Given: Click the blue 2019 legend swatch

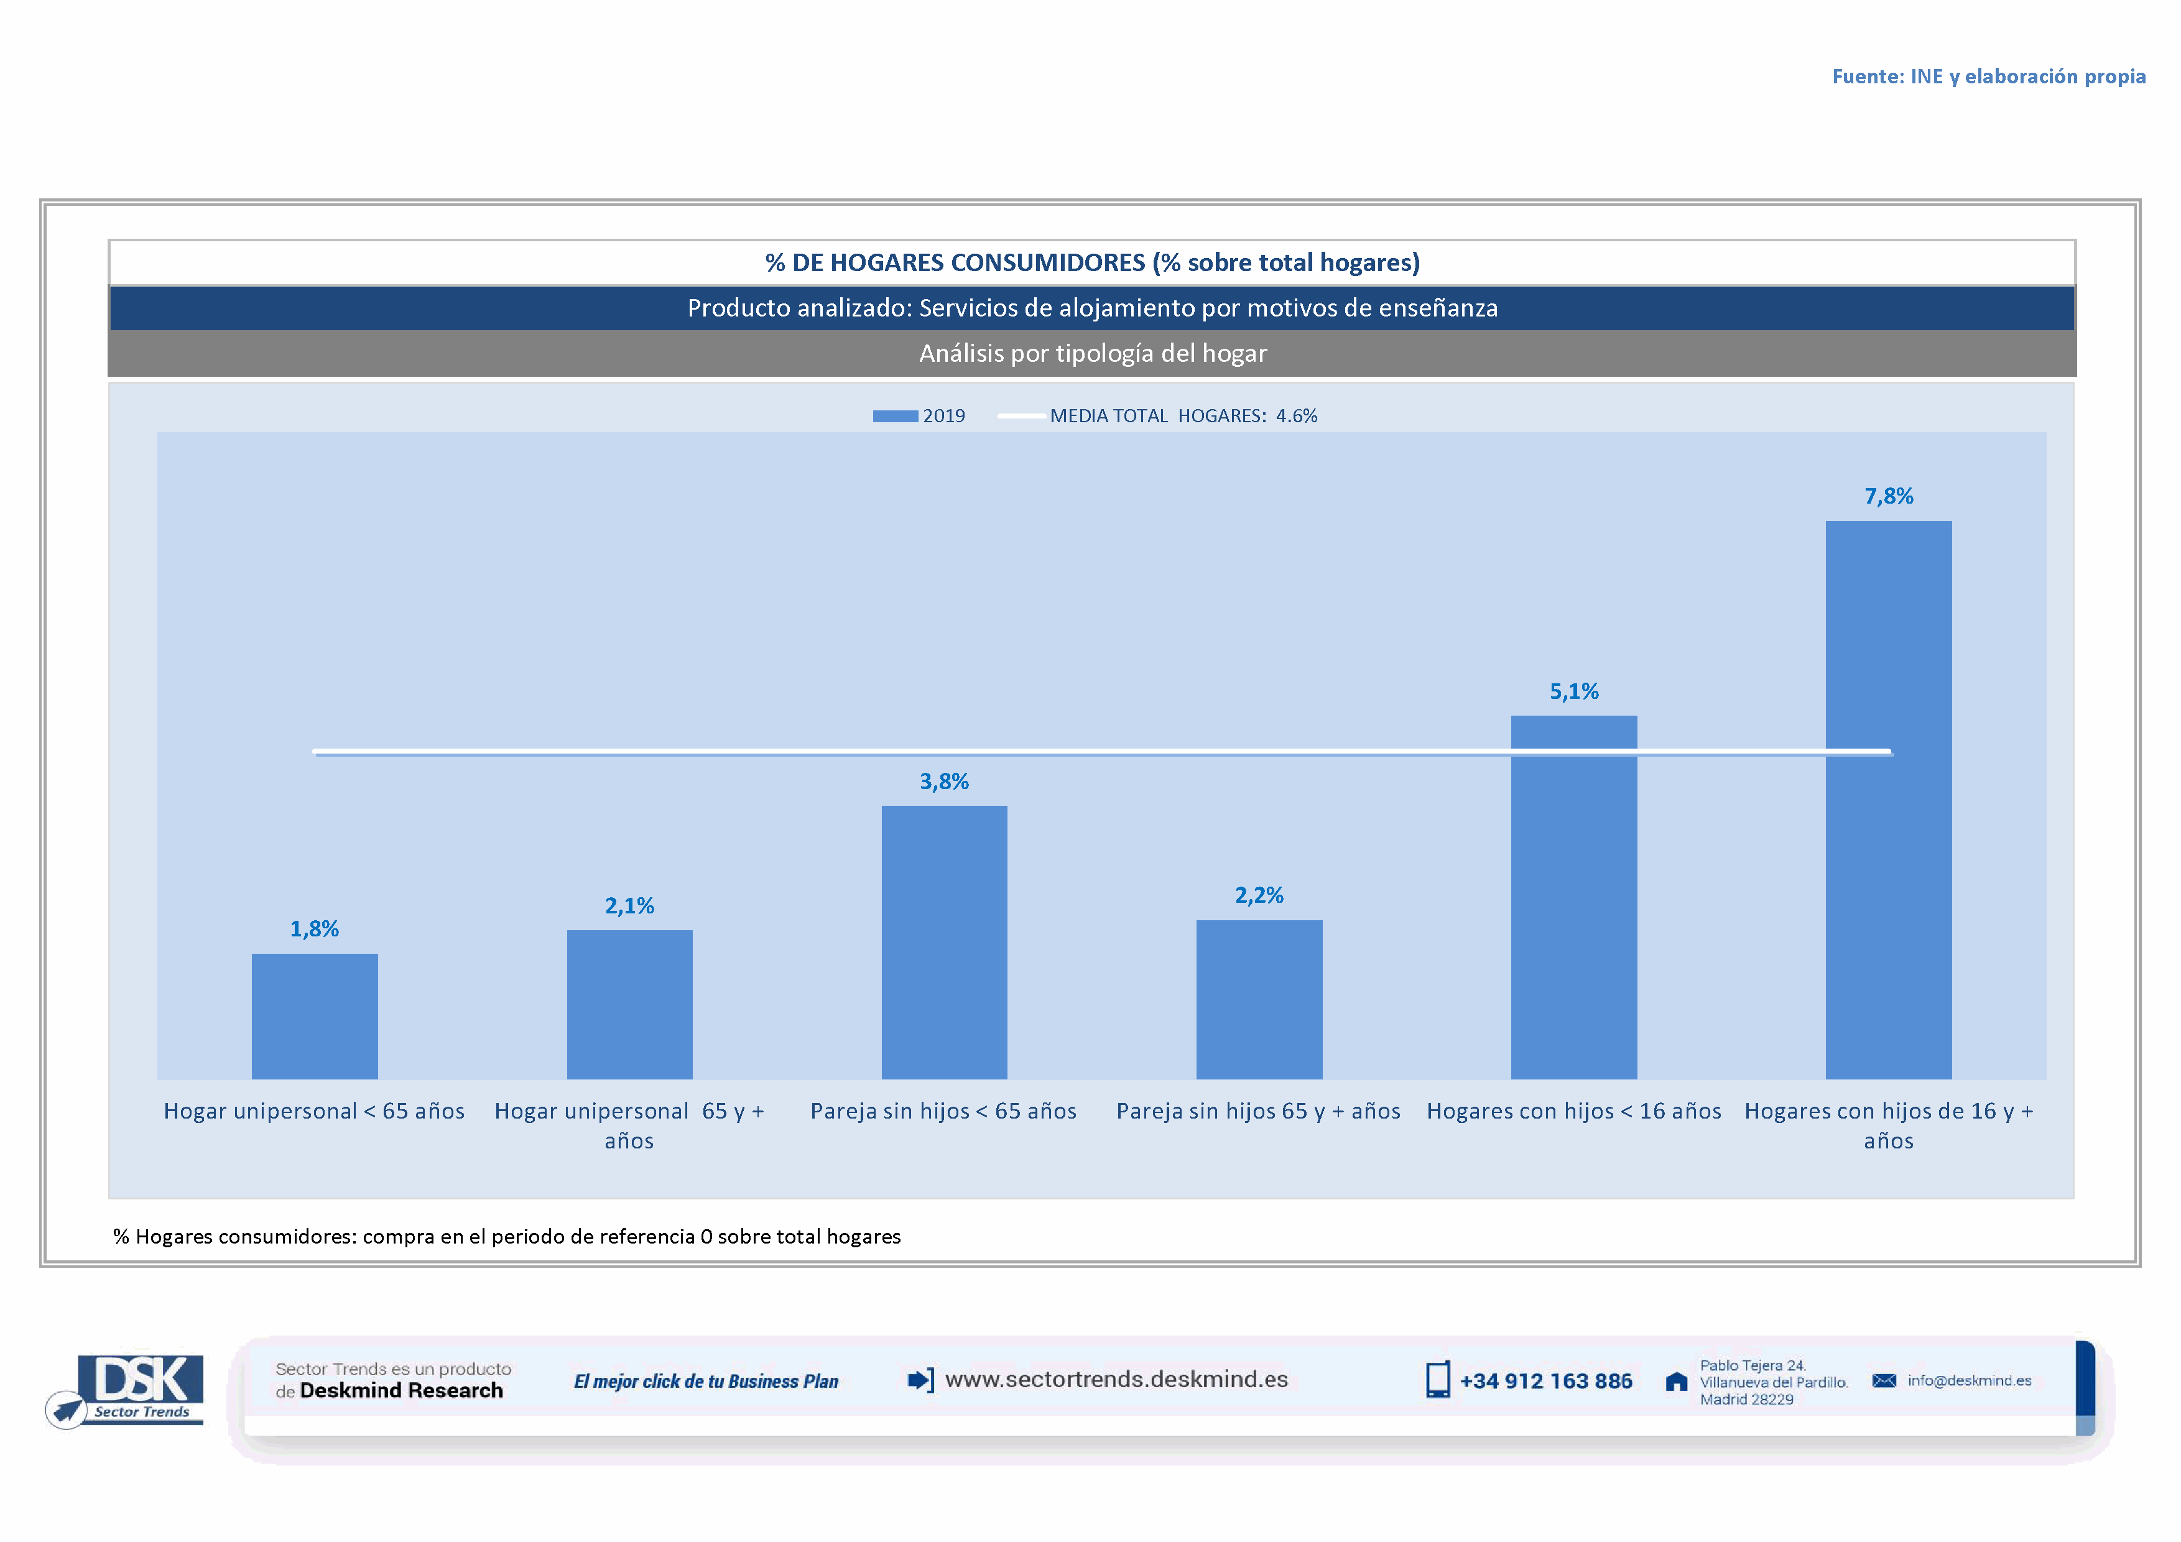Looking at the screenshot, I should [895, 416].
